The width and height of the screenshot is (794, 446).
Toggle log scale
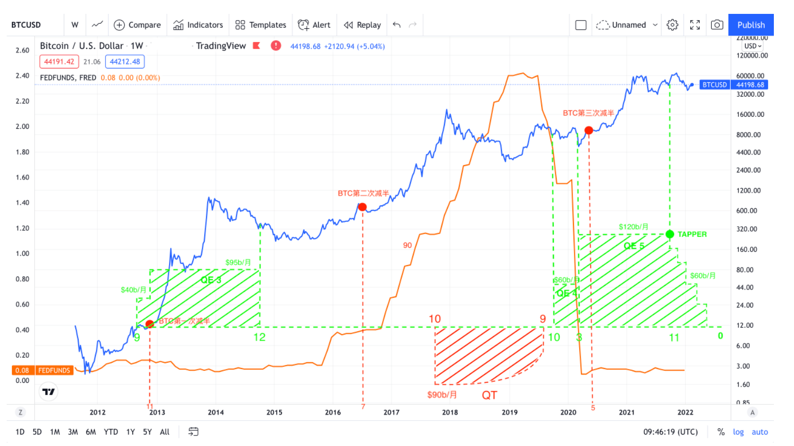tap(738, 432)
